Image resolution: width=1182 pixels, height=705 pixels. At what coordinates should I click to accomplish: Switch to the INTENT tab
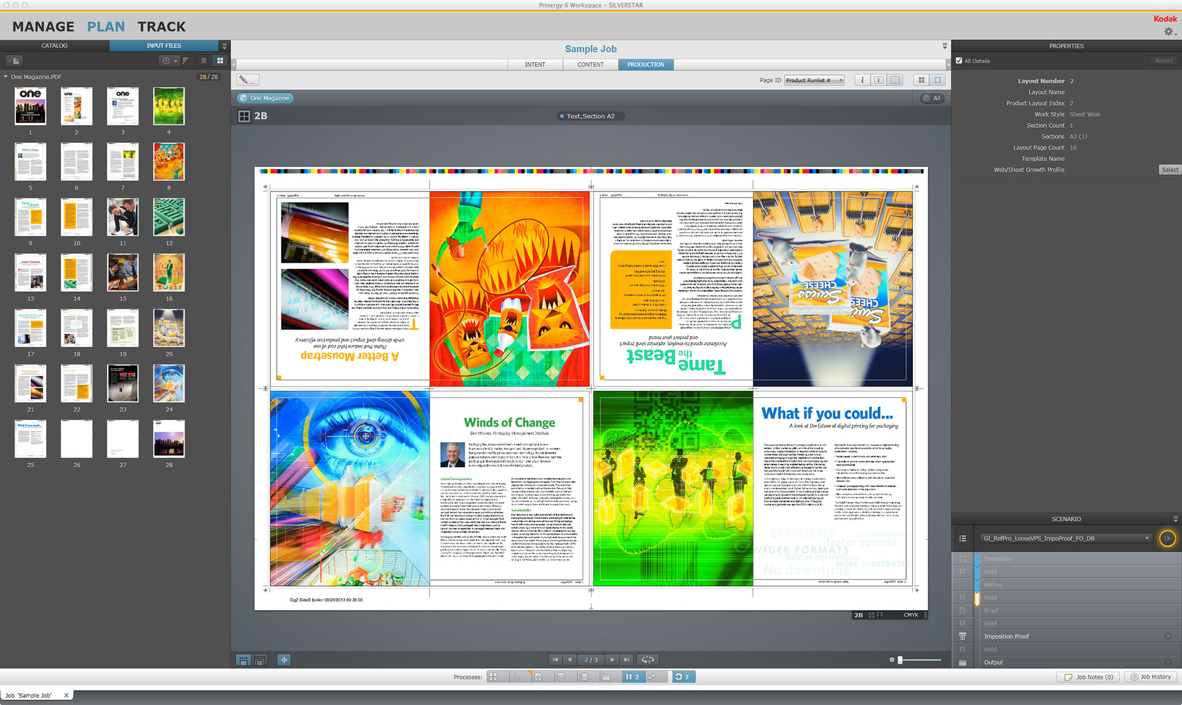click(535, 65)
